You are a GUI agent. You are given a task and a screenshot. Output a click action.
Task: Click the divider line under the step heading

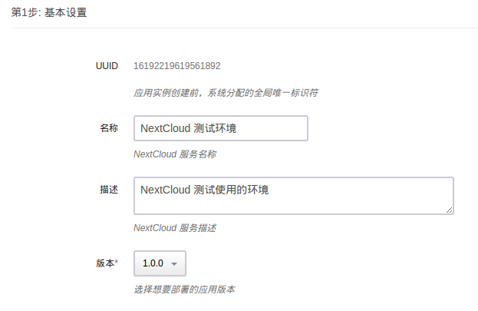pyautogui.click(x=242, y=28)
